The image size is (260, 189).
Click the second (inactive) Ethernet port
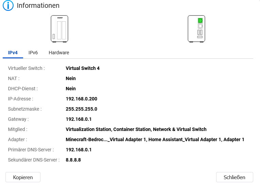click(200, 26)
